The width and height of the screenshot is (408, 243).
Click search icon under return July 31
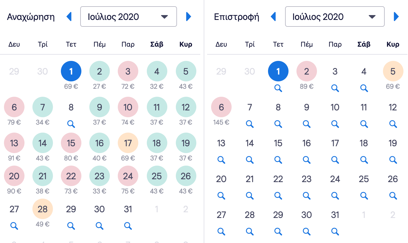pos(335,232)
